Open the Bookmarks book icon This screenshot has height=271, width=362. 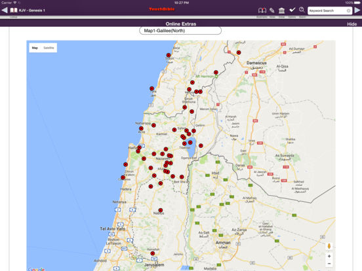pyautogui.click(x=262, y=10)
